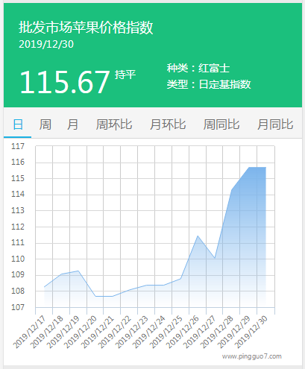Open the 周同比 tab
The height and width of the screenshot is (369, 305).
tap(221, 124)
